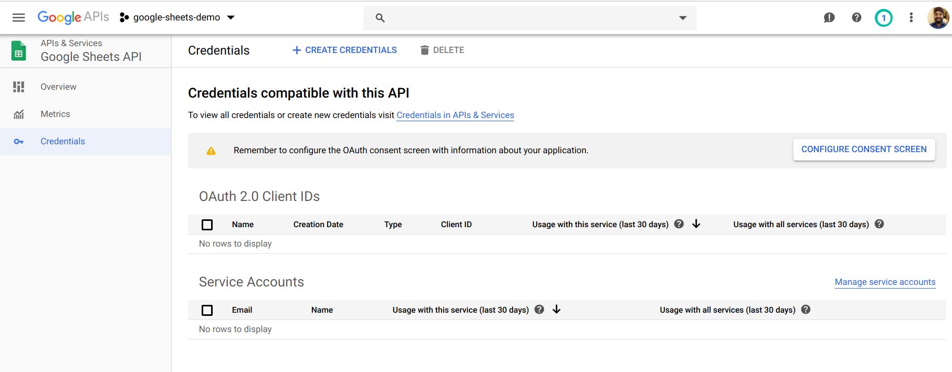Focus the top search input field
Viewport: 952px width, 372px height.
pyautogui.click(x=525, y=18)
